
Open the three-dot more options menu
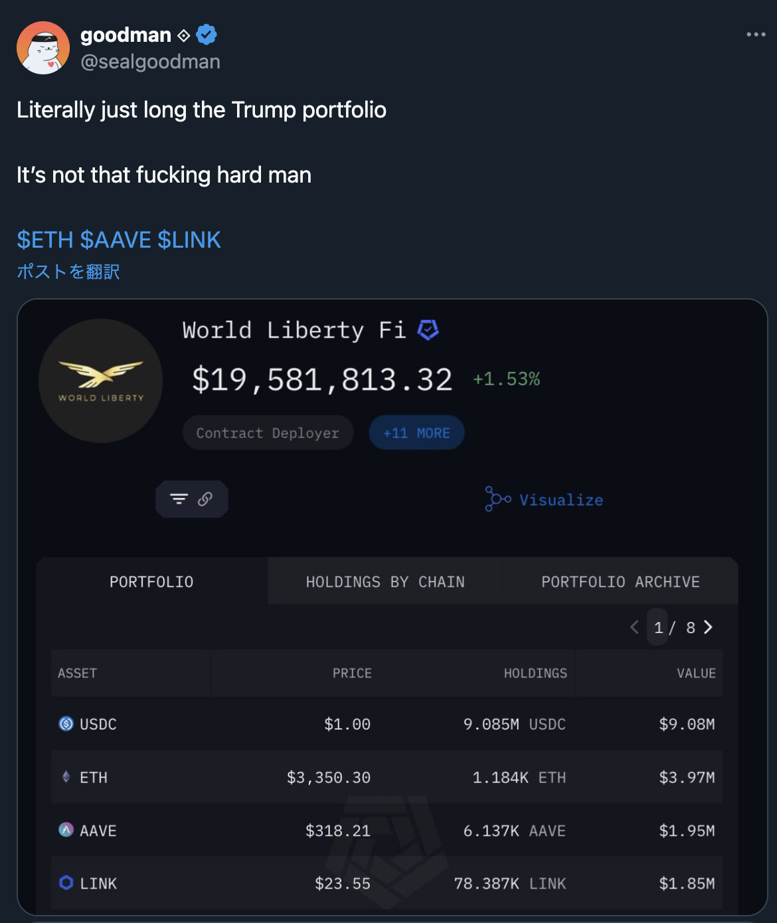coord(756,35)
